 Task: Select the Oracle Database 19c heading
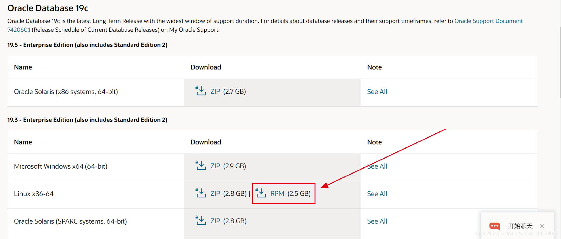[48, 8]
